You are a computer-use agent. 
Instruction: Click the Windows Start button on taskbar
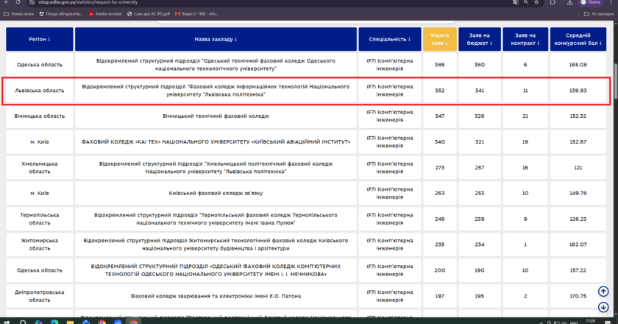click(7, 322)
